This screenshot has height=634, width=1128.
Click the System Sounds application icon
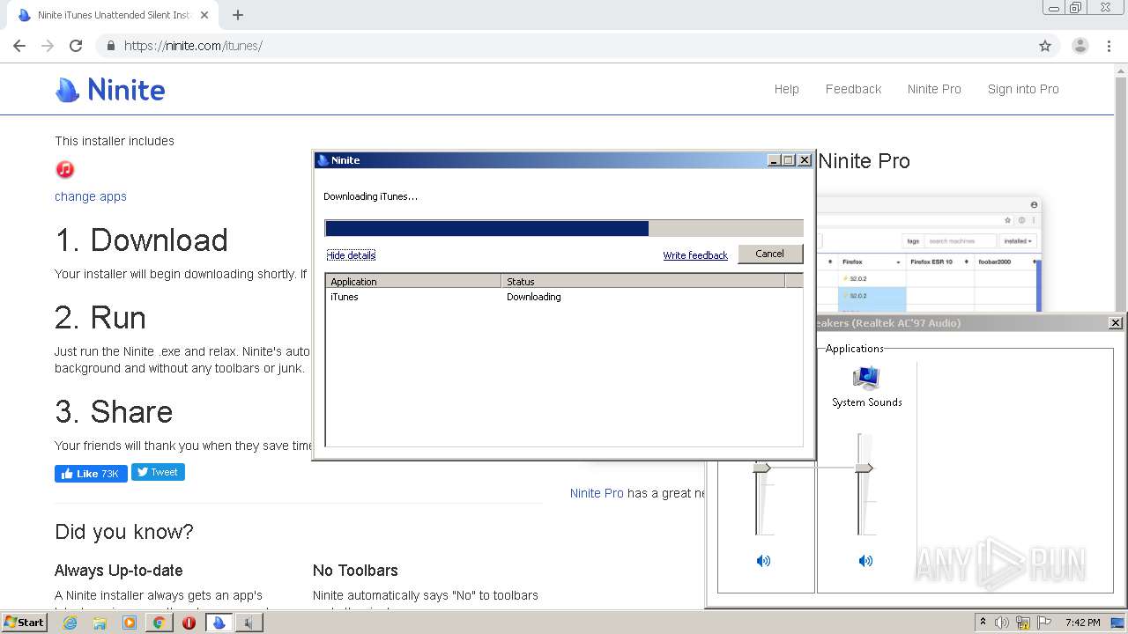pos(867,378)
